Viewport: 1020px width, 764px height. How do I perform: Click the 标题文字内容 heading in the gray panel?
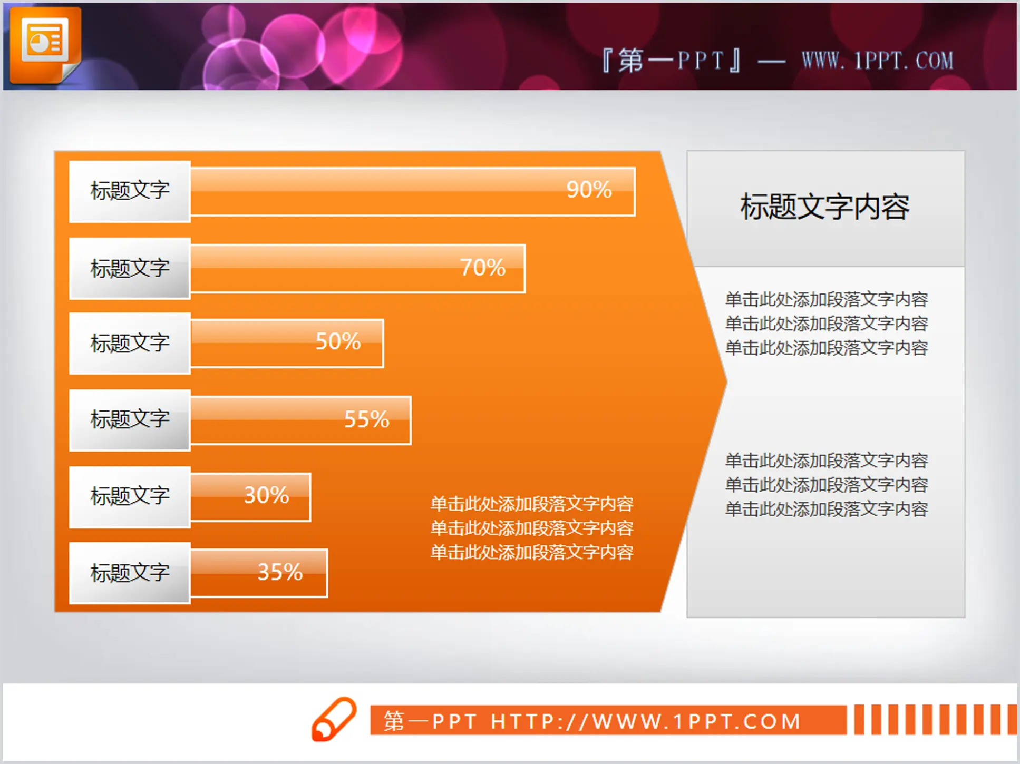click(x=825, y=207)
